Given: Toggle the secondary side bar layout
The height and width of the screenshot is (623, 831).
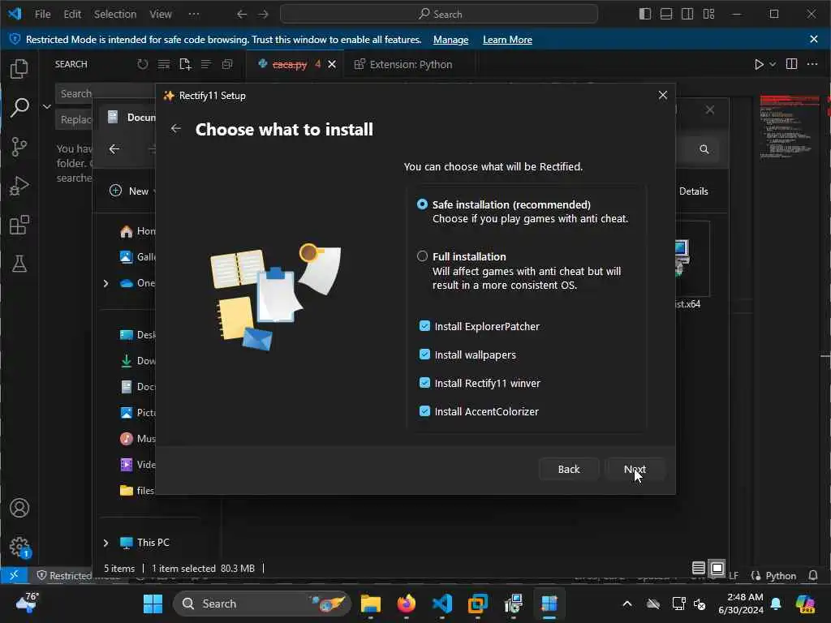Looking at the screenshot, I should 687,14.
